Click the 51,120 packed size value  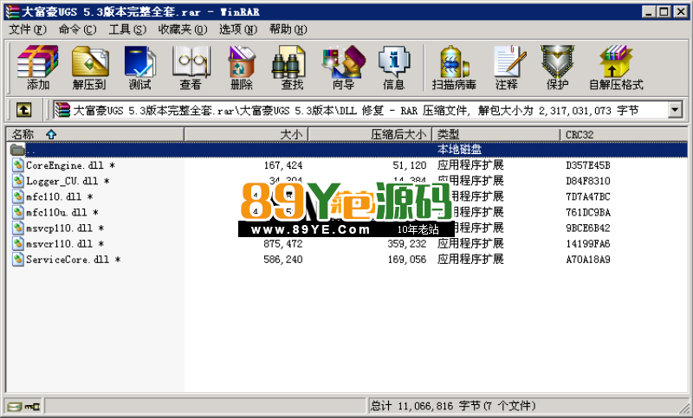(410, 165)
